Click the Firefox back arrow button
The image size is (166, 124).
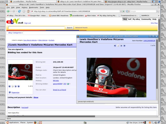pyautogui.click(x=8, y=11)
